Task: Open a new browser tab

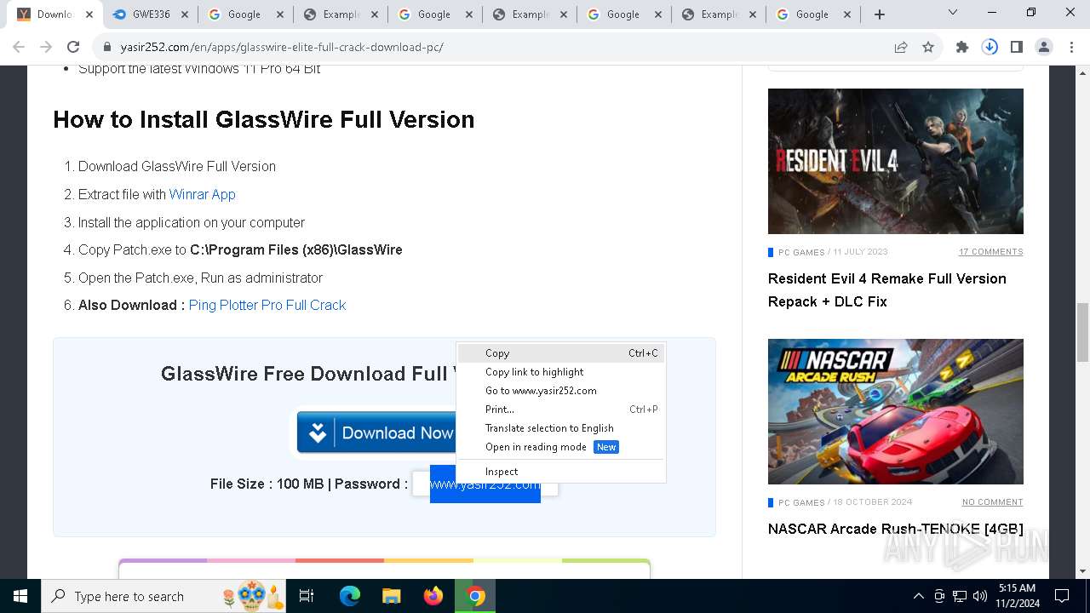Action: pyautogui.click(x=880, y=14)
